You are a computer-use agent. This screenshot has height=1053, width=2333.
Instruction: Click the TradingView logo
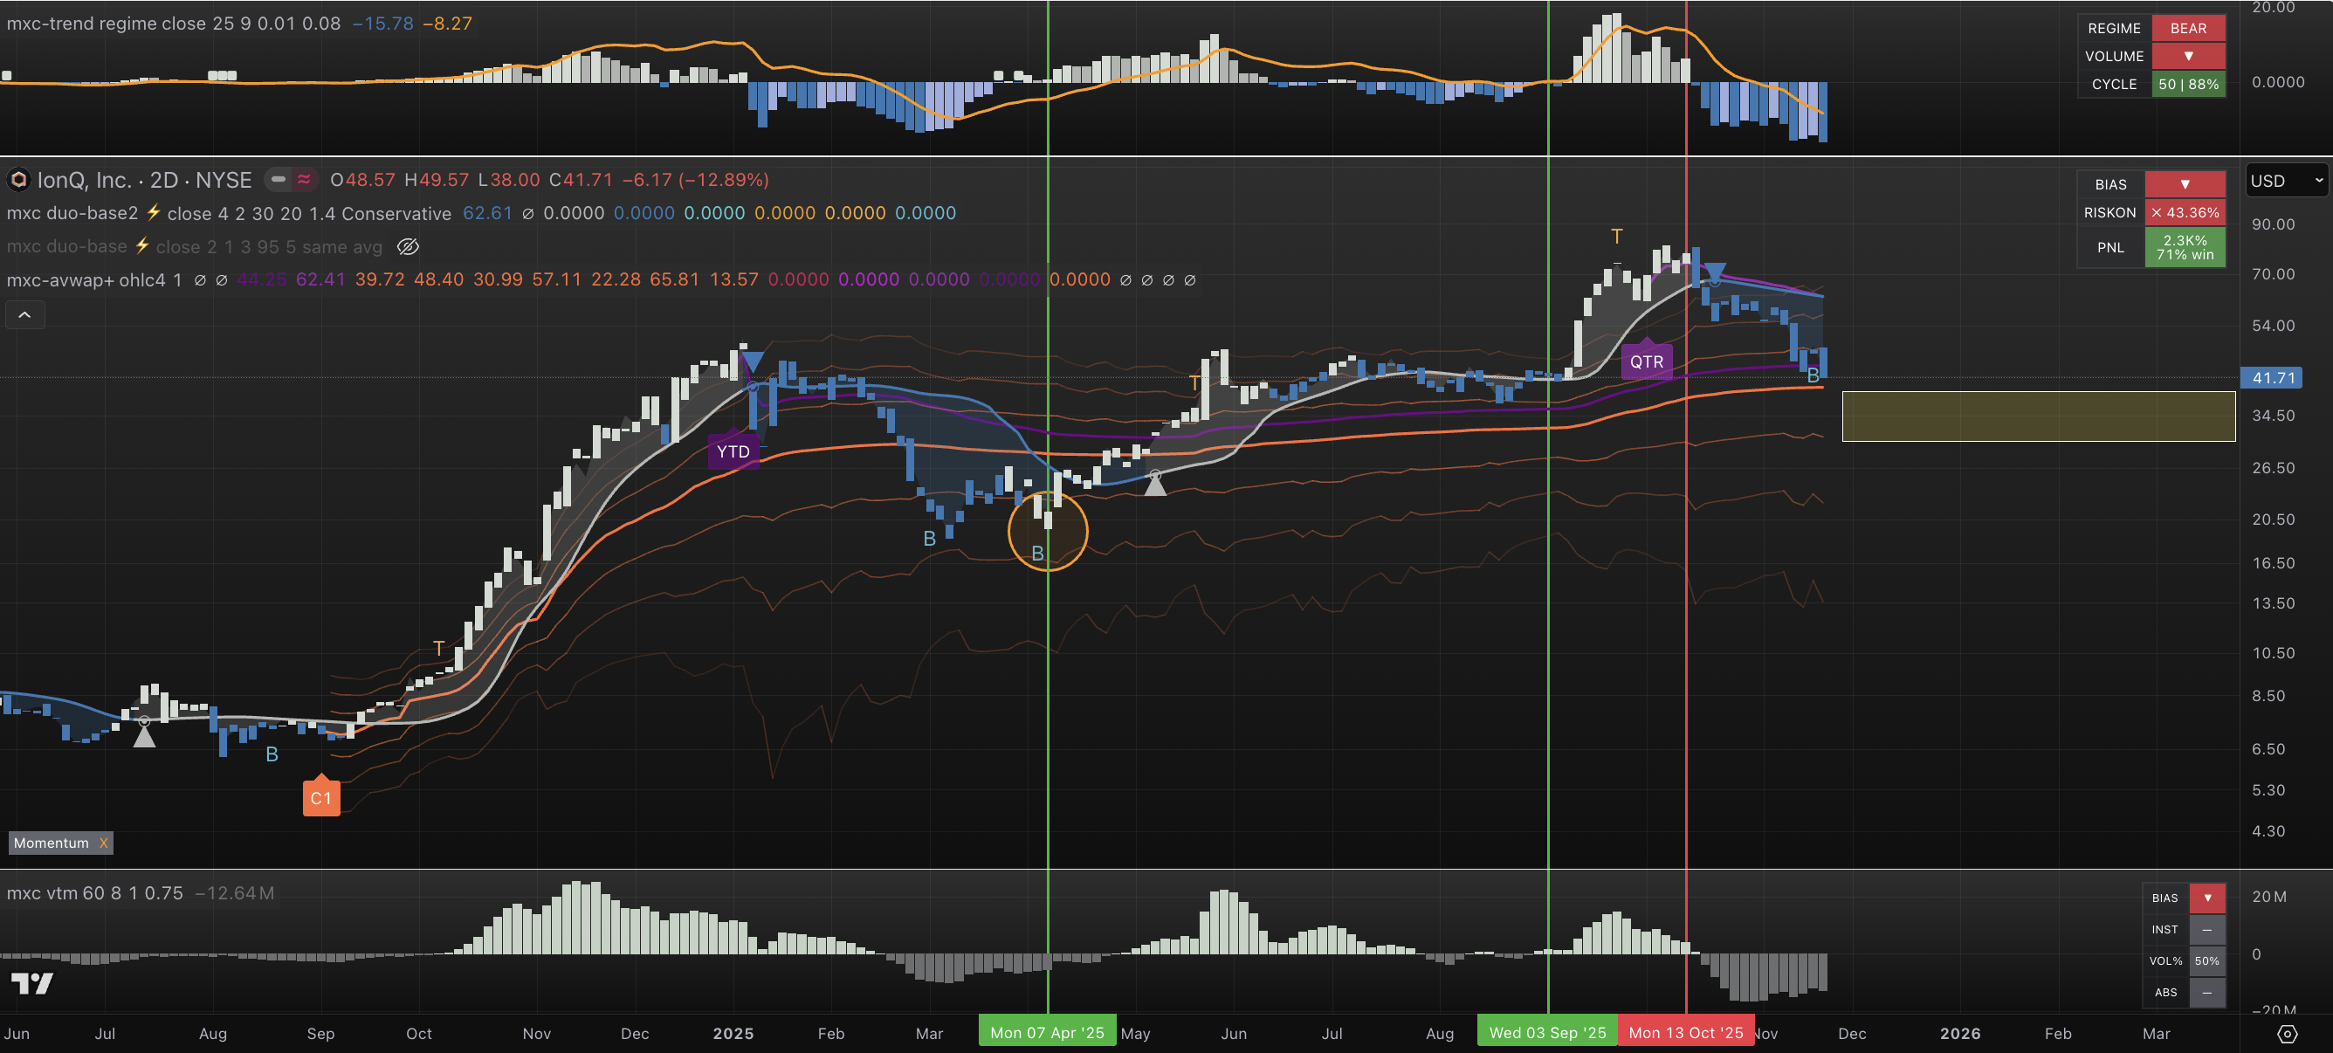pos(32,983)
